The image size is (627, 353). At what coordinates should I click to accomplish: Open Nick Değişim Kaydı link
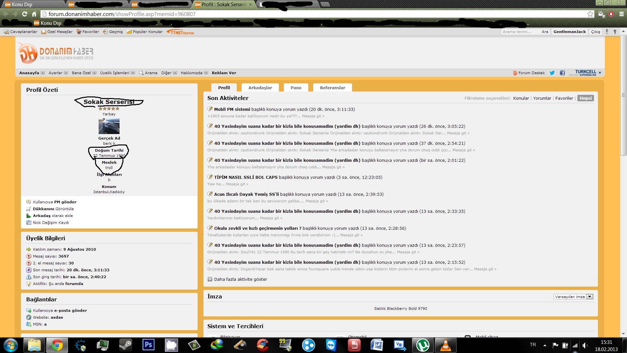(51, 223)
